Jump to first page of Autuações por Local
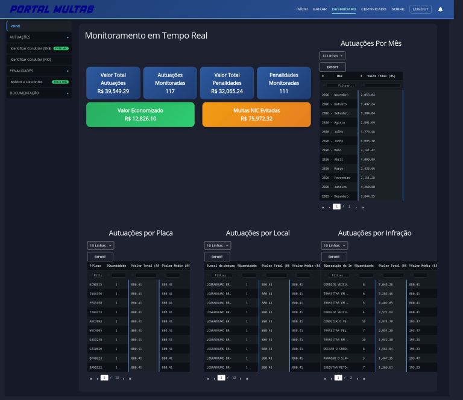 click(207, 378)
